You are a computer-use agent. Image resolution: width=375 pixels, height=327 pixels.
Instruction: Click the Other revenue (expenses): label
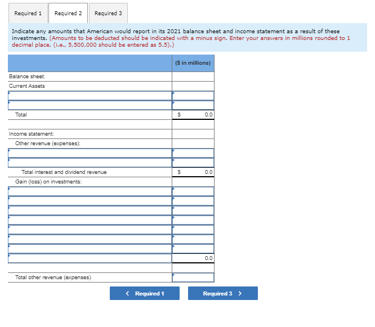pos(48,144)
